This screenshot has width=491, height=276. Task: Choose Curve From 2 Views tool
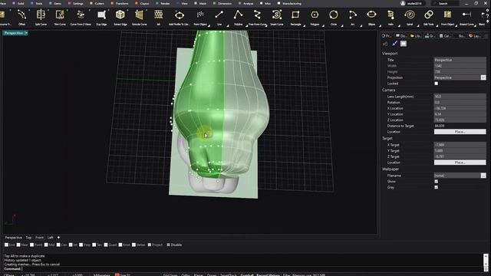pos(81,17)
